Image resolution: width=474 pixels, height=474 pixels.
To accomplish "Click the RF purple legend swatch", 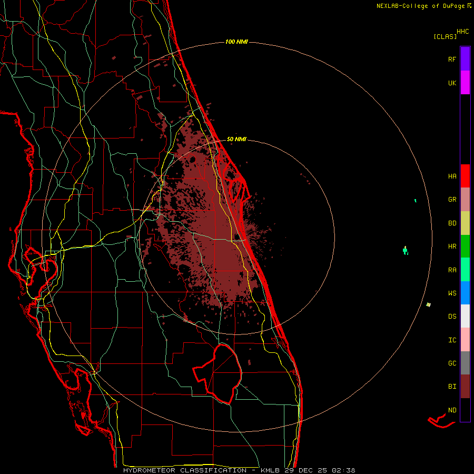I will coord(465,59).
